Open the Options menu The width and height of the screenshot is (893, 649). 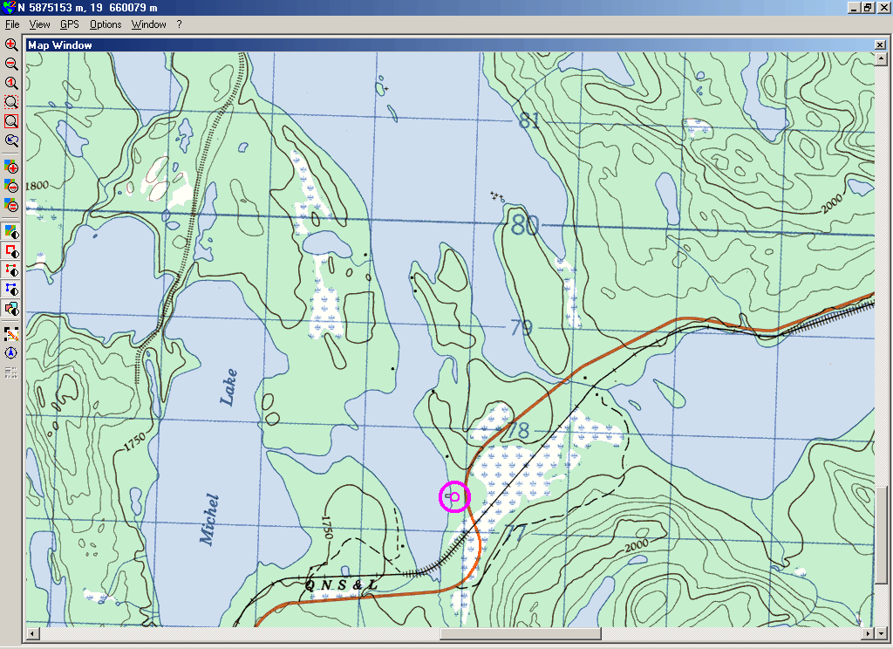click(106, 24)
